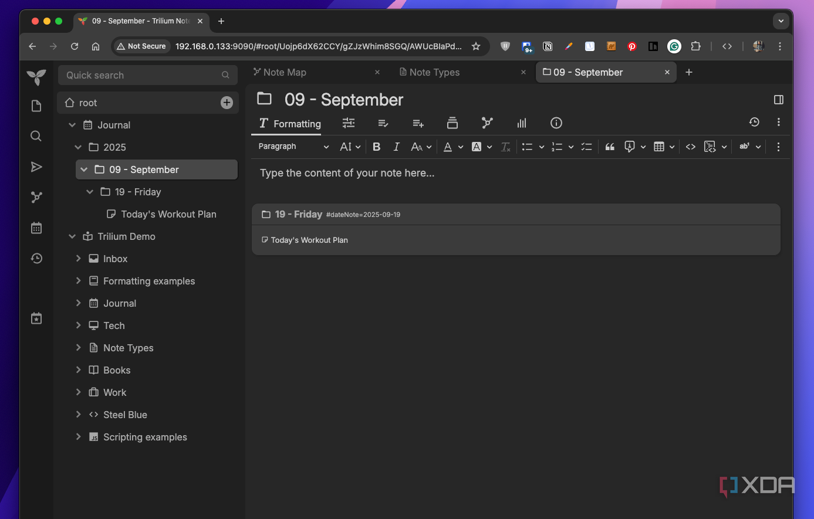Open the Similar Notes ribbon icon
This screenshot has width=814, height=519.
(x=522, y=123)
